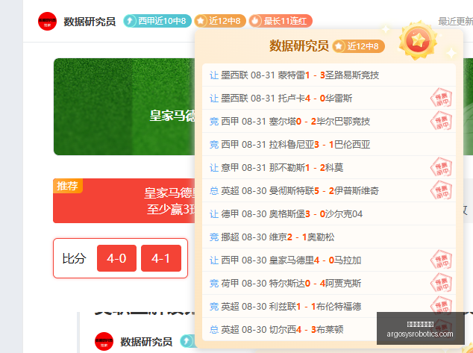Screen dimensions: 473x353
Task: Click the red 数据研究员 avatar at top
Action: click(47, 22)
